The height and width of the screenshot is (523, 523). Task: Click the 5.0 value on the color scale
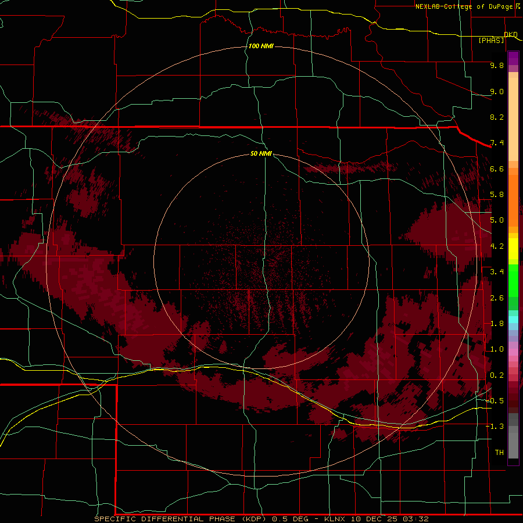point(497,220)
